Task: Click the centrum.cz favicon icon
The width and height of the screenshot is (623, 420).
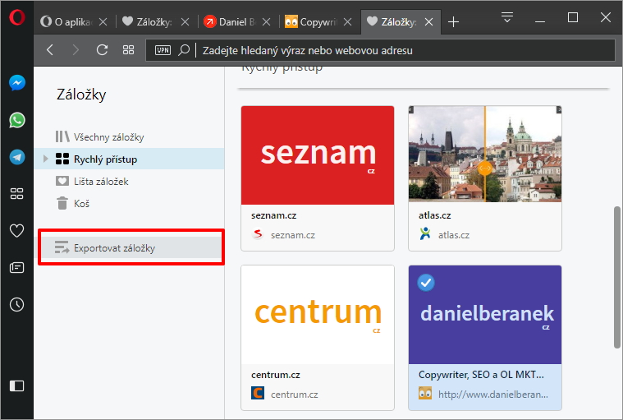Action: (258, 393)
